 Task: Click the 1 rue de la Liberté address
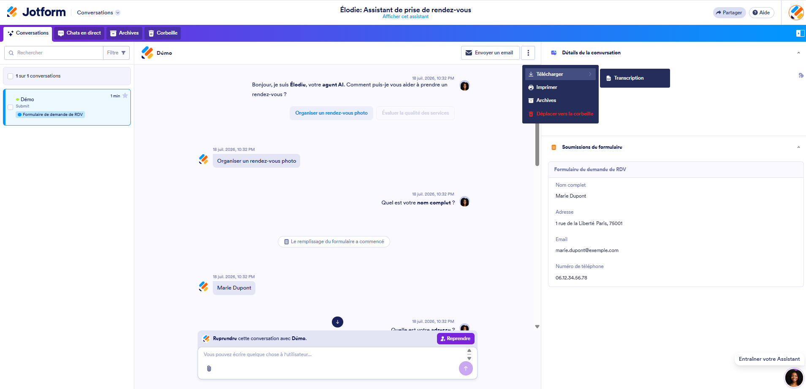(589, 223)
